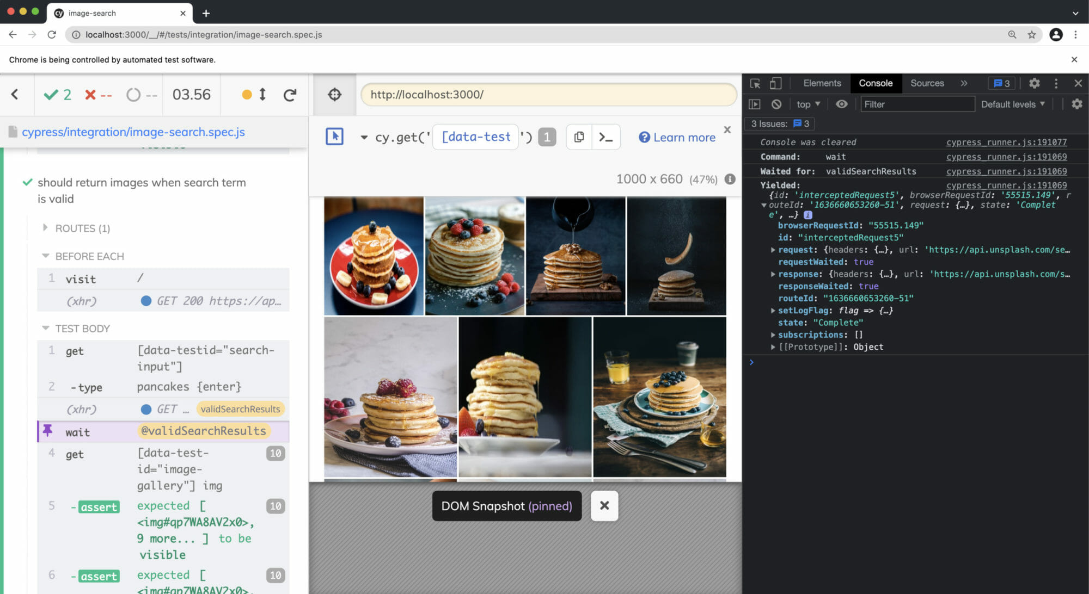Close the DOM Snapshot pinned tooltip
1089x594 pixels.
[x=604, y=505]
